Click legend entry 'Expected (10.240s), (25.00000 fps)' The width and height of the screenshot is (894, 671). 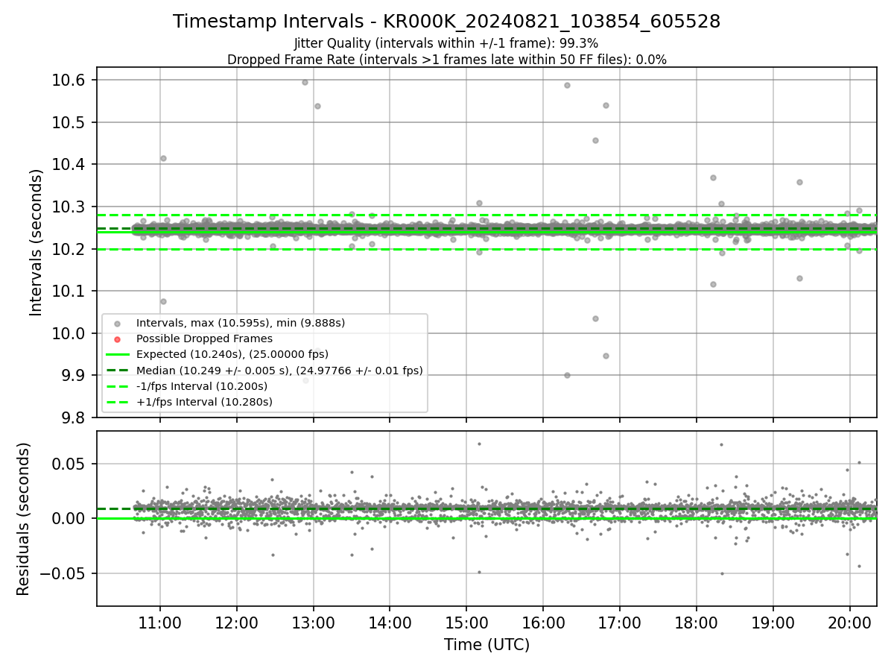coord(232,354)
